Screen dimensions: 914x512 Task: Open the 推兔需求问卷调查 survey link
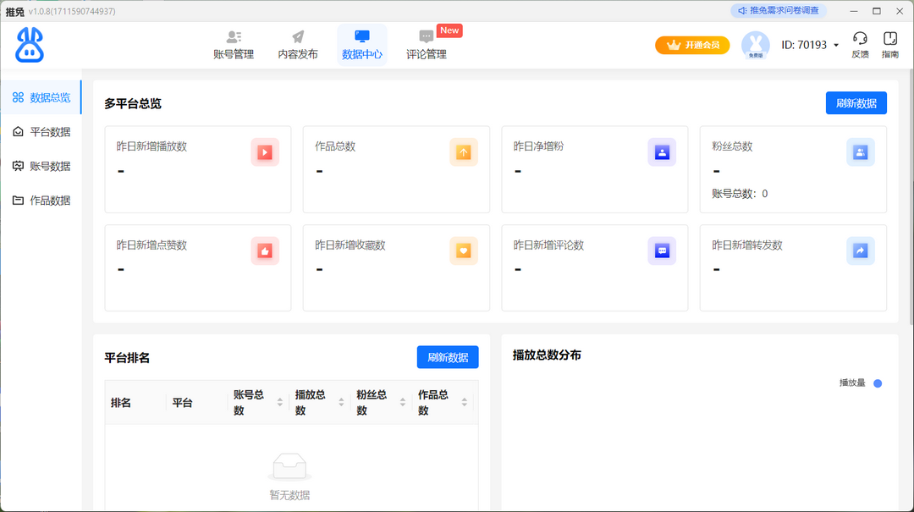(x=778, y=10)
